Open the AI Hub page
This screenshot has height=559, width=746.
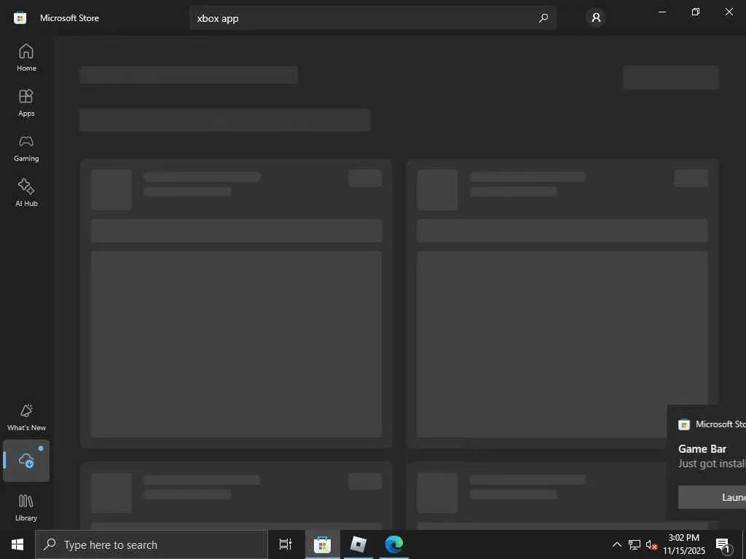pyautogui.click(x=26, y=193)
